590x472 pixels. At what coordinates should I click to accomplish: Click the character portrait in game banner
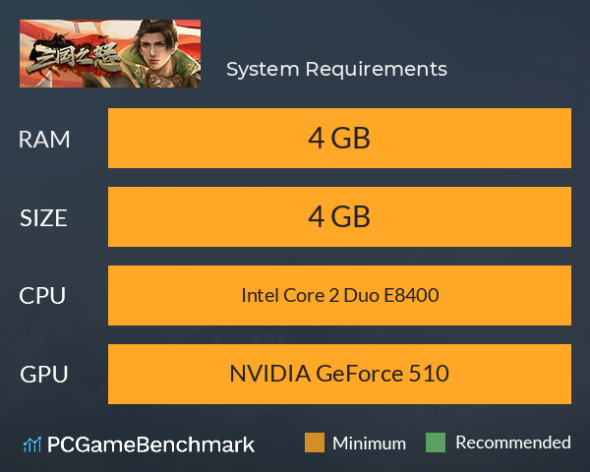pos(162,53)
